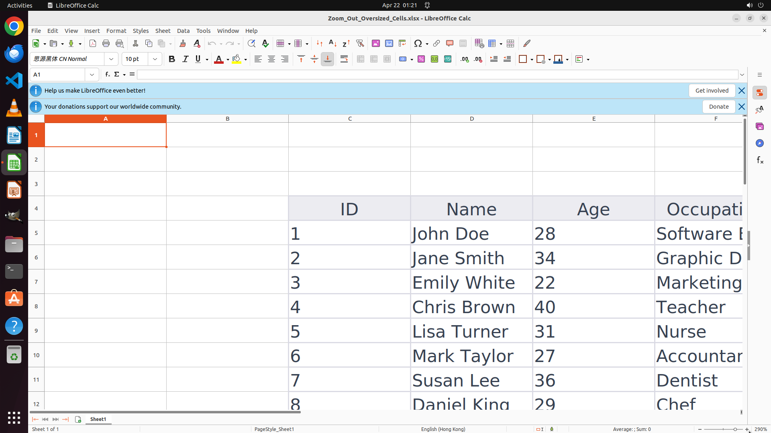Click the zoom slider in status bar
771x433 pixels.
tap(723, 429)
